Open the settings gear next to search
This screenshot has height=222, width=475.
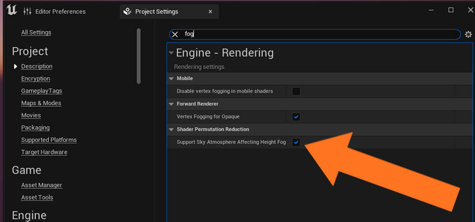(x=468, y=34)
